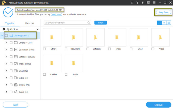173x108 pixels.
Task: Switch to the Type List tab
Action: point(10,23)
